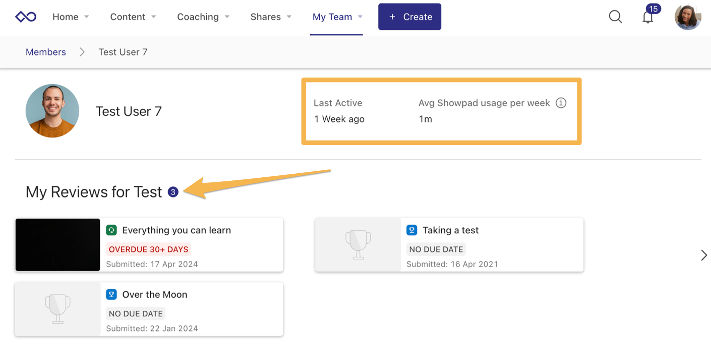
Task: Open the user profile avatar menu
Action: click(x=688, y=17)
